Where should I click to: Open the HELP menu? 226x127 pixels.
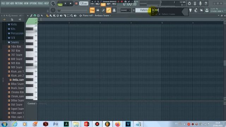pos(46,3)
